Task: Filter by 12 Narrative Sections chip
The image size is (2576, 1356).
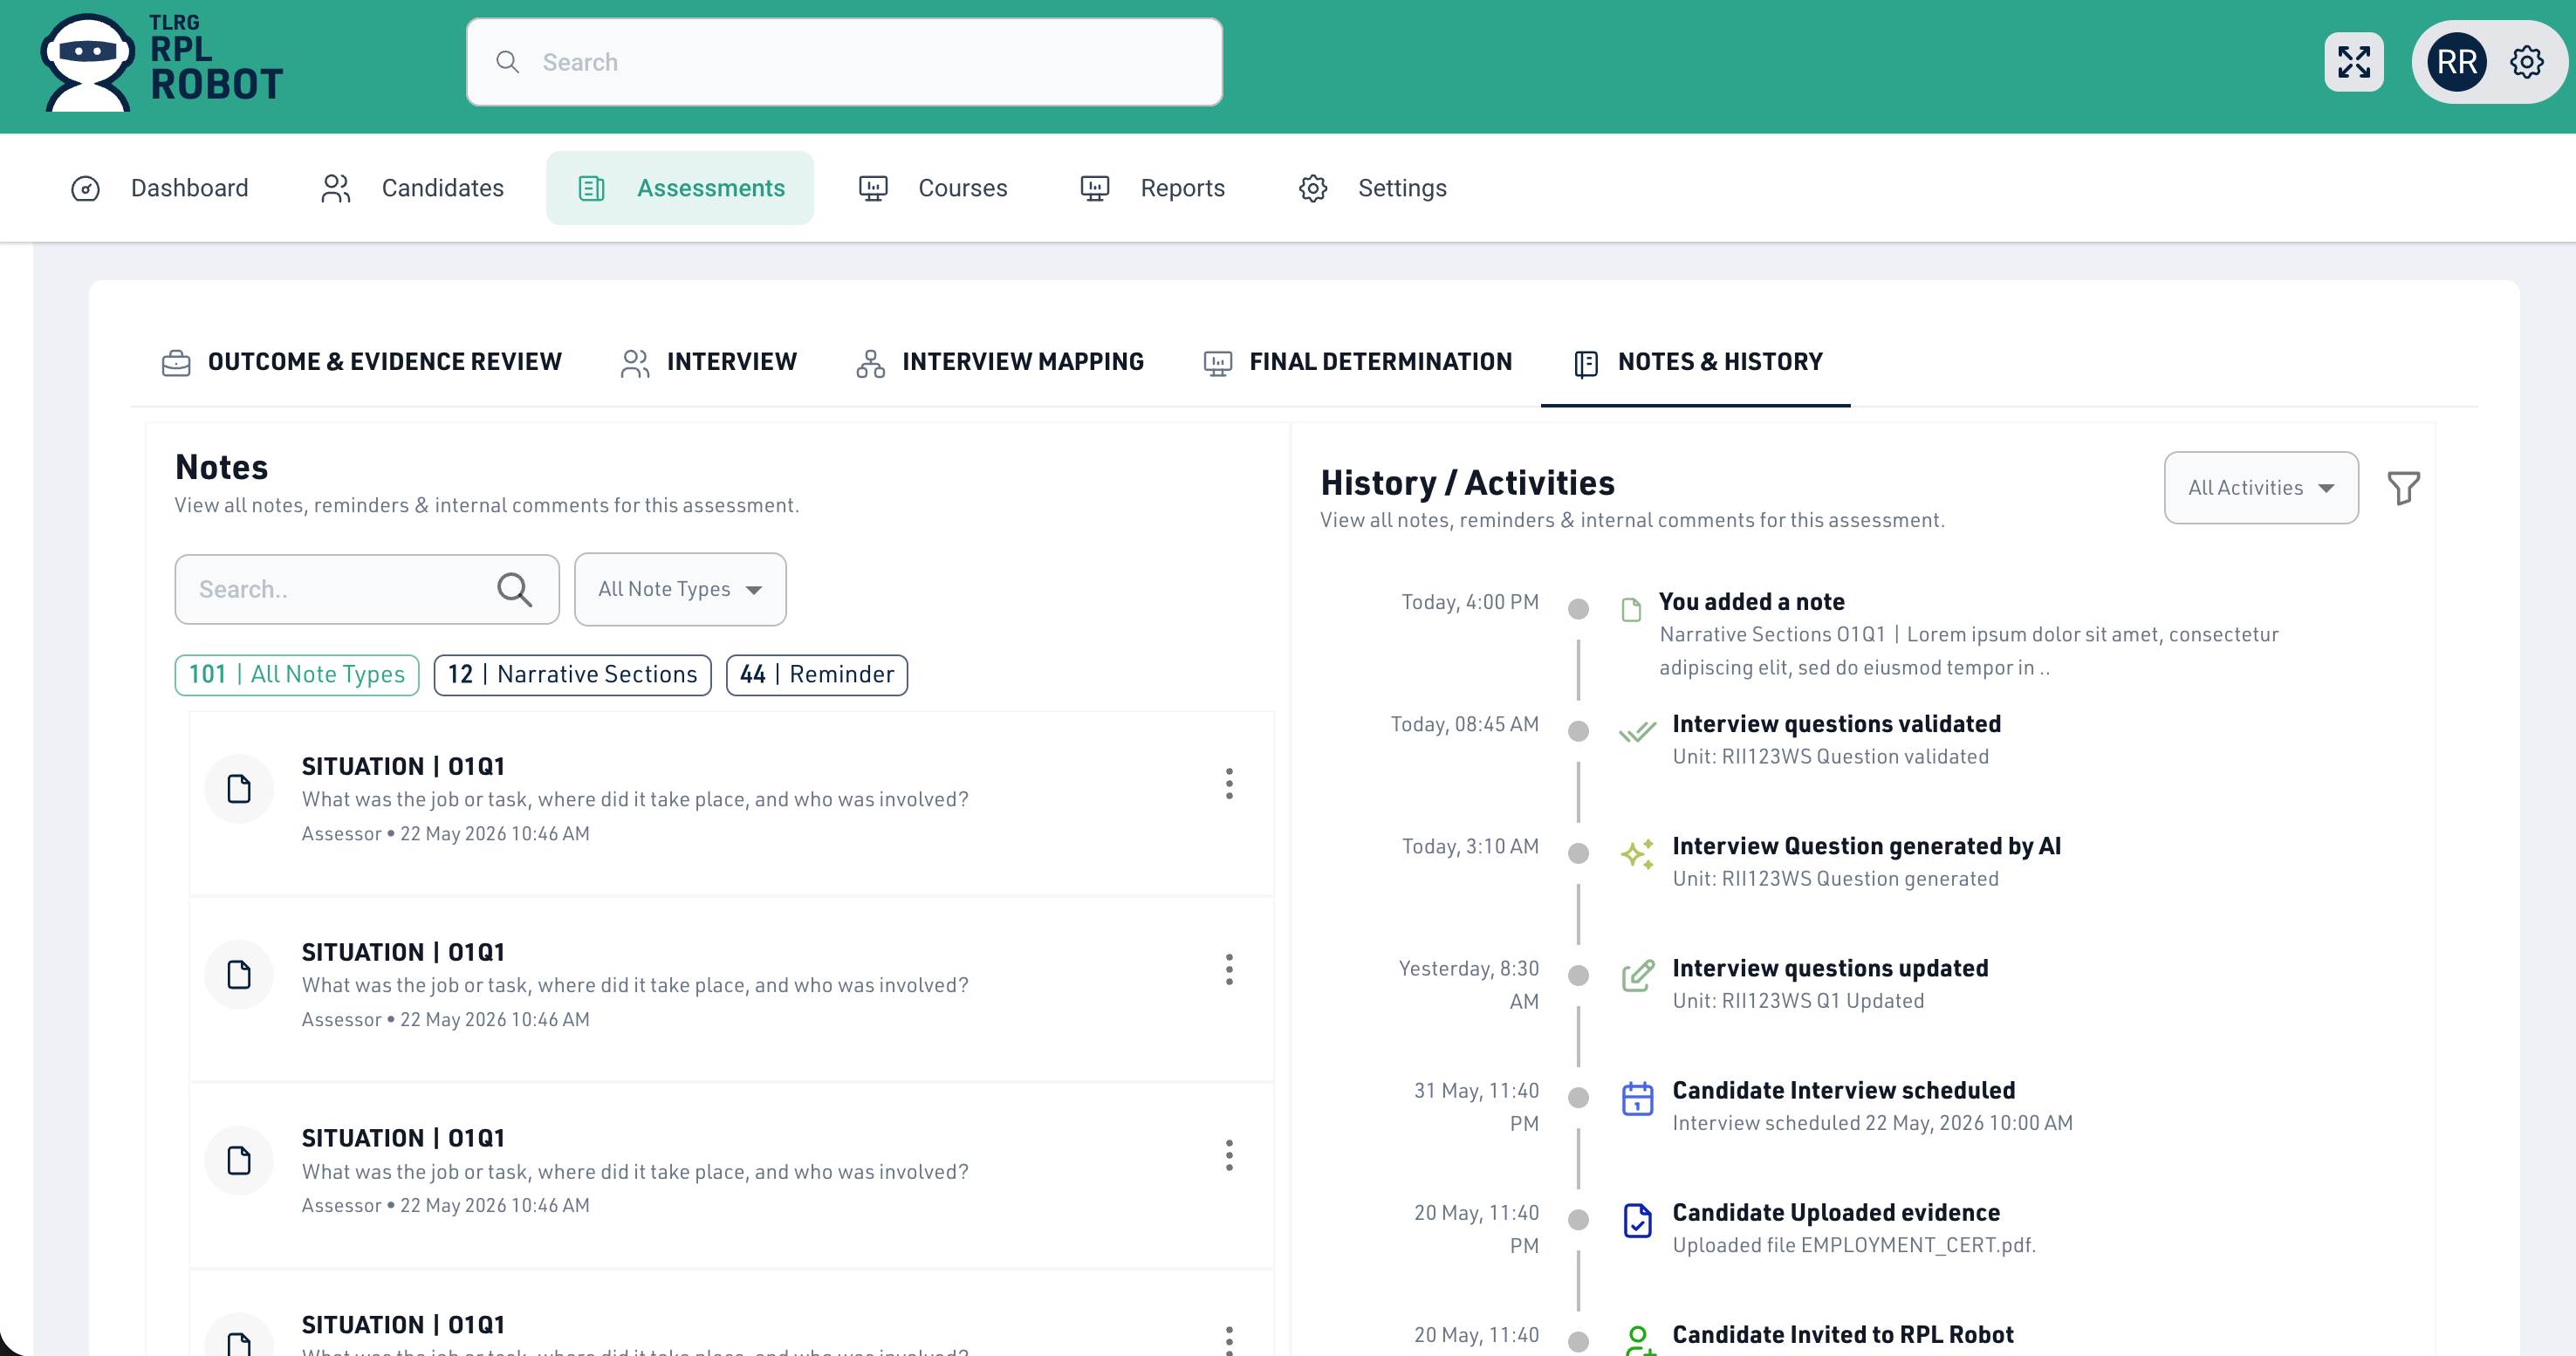Action: (573, 675)
